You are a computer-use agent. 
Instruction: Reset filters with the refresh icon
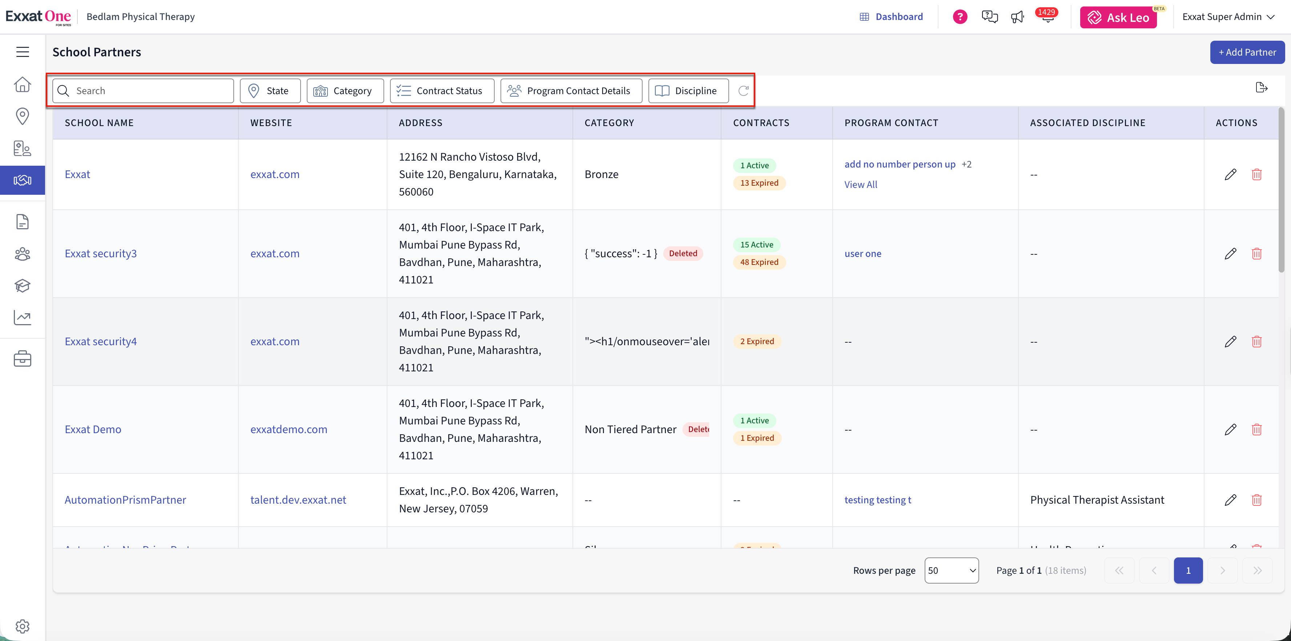(x=744, y=91)
